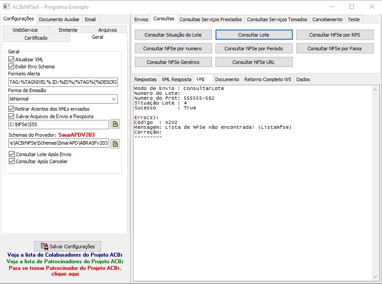
Task: Click the log line 'Código : X202'
Action: [156, 123]
